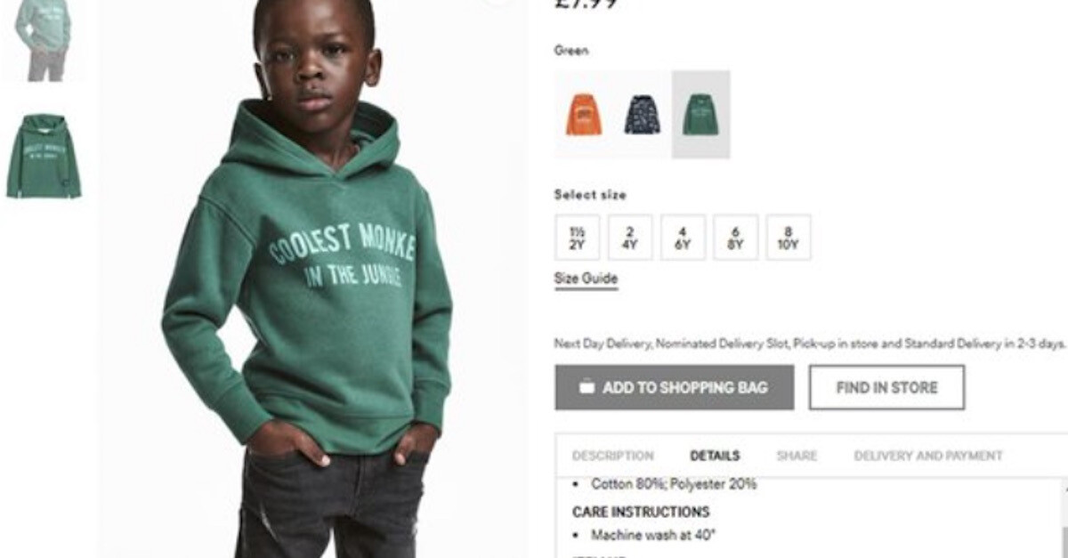Open Delivery and Payment tab

(x=928, y=456)
